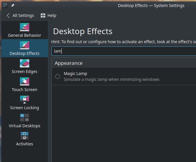The image size is (196, 162).
Task: Enable the Magic Lamp effect radio button
Action: [58, 76]
